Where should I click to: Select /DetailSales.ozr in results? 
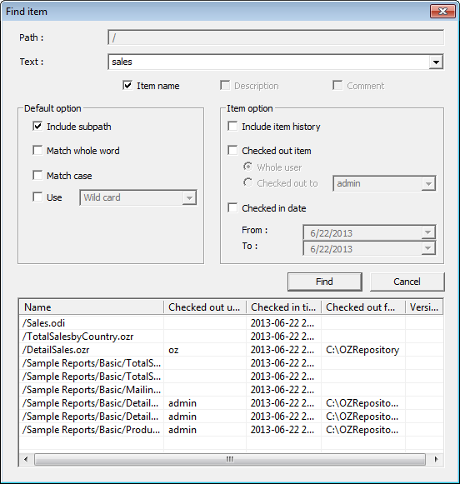click(56, 350)
